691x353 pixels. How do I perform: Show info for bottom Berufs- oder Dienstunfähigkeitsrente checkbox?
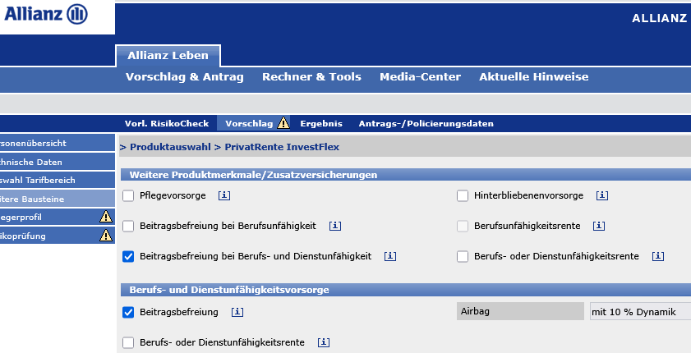pyautogui.click(x=324, y=342)
